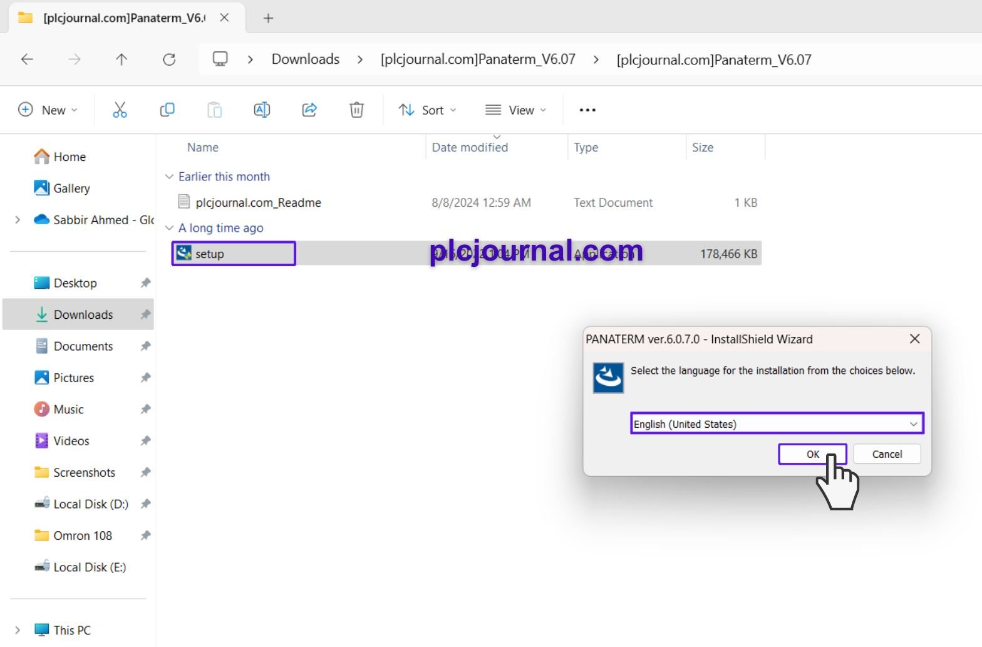Open Home in the sidebar
The width and height of the screenshot is (982, 647).
pos(70,157)
